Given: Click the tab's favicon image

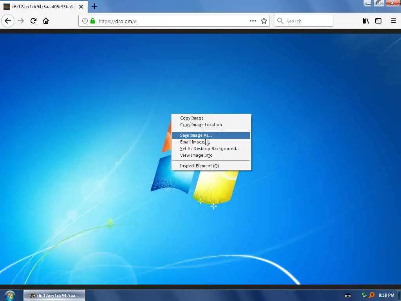Looking at the screenshot, I should pyautogui.click(x=7, y=7).
